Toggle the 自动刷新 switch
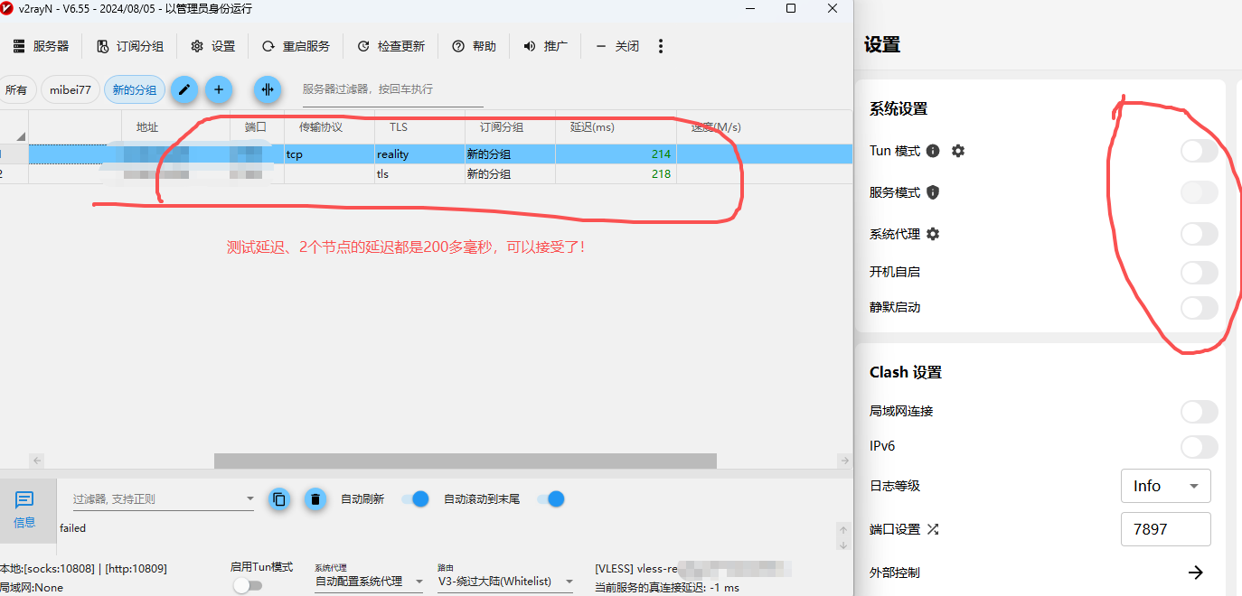Viewport: 1242px width, 596px height. pyautogui.click(x=414, y=498)
